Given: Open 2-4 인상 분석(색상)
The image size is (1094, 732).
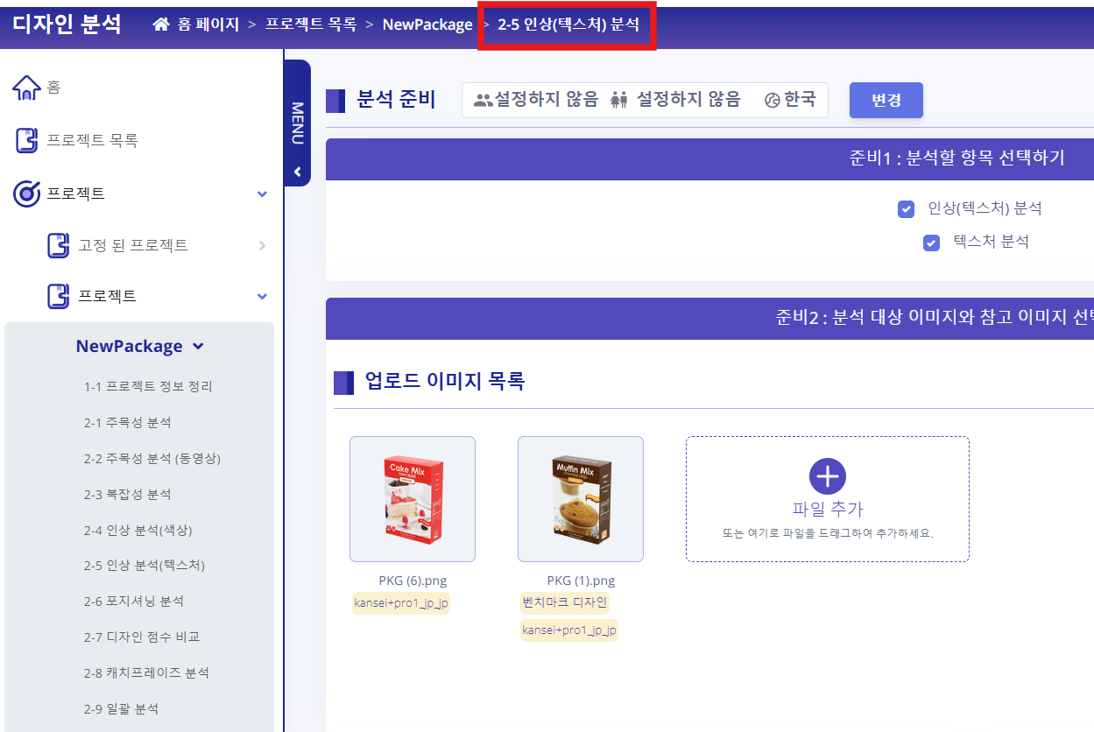Looking at the screenshot, I should (138, 530).
